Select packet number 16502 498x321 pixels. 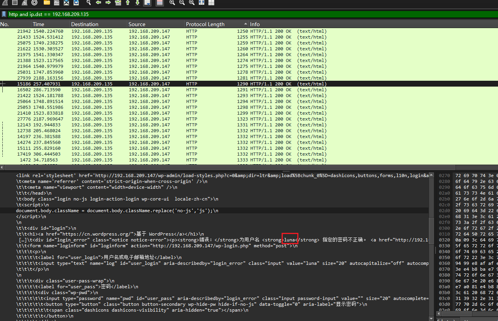249,90
